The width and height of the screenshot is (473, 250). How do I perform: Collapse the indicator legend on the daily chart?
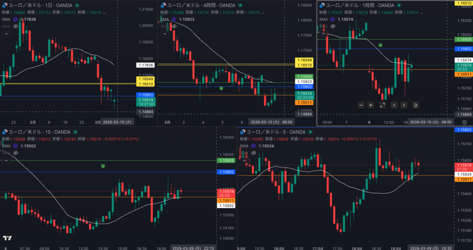point(6,34)
